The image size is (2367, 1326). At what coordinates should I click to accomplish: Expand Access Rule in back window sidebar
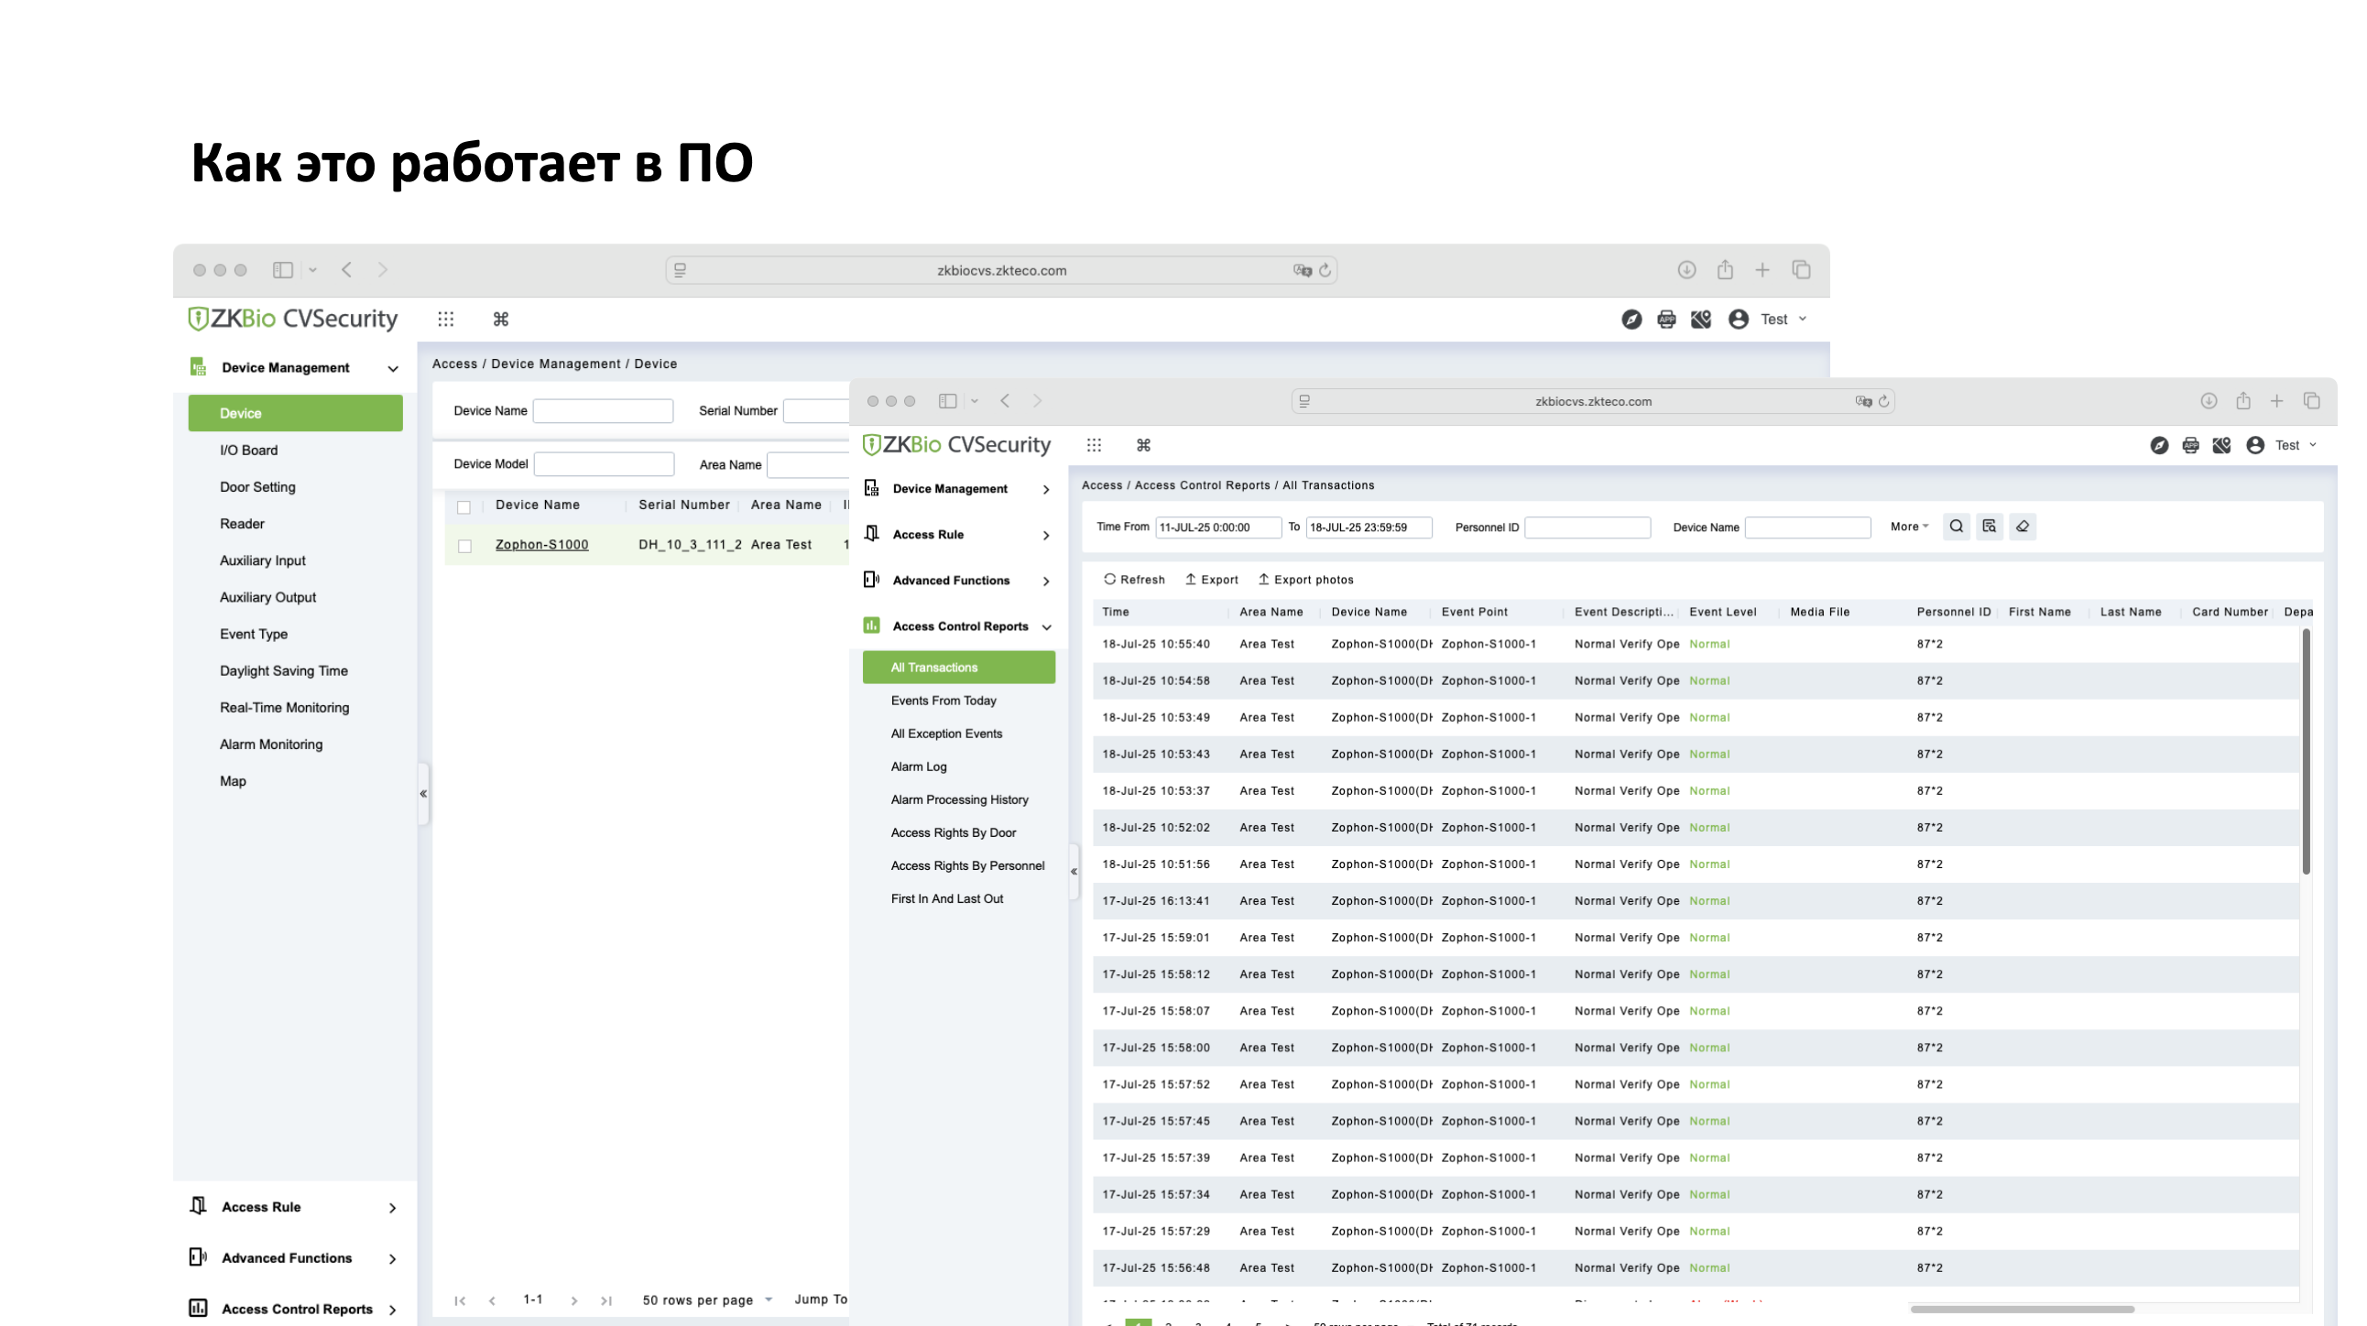point(392,1208)
